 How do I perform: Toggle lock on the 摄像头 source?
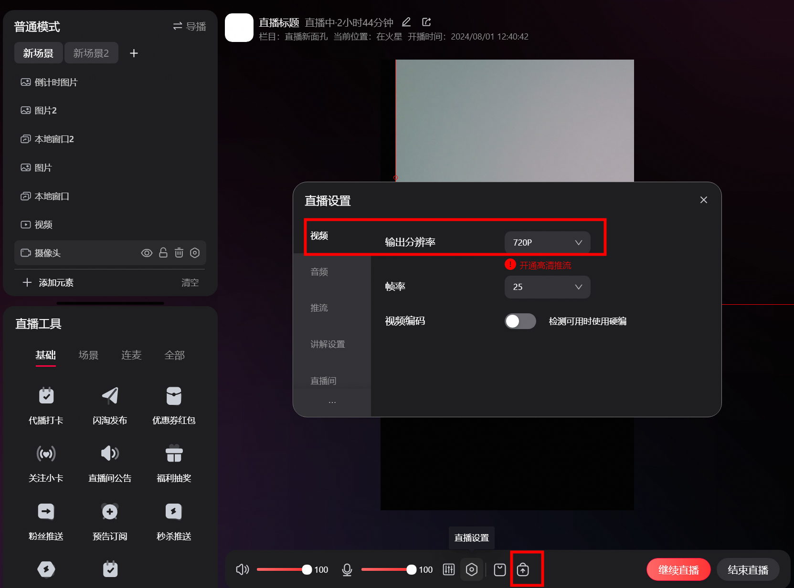pos(163,253)
